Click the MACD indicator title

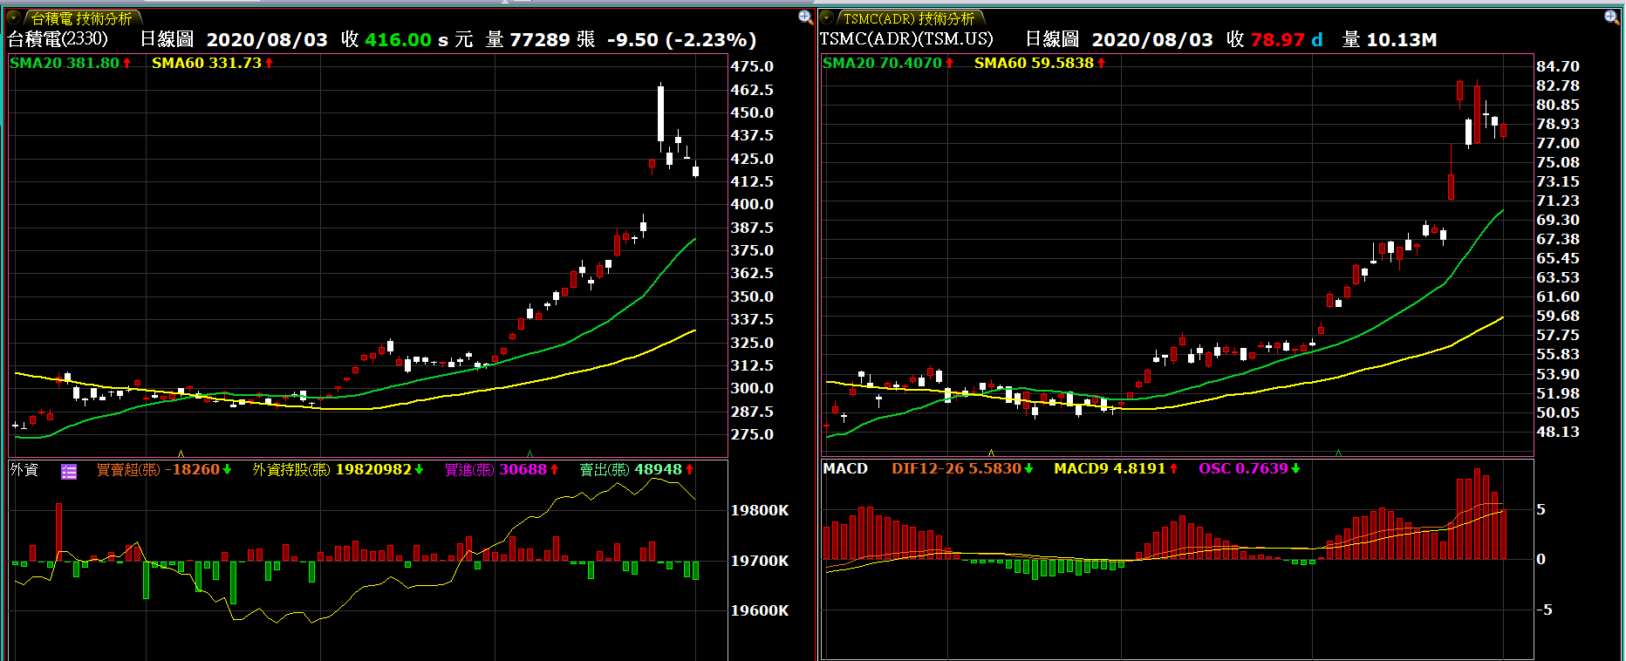(845, 468)
